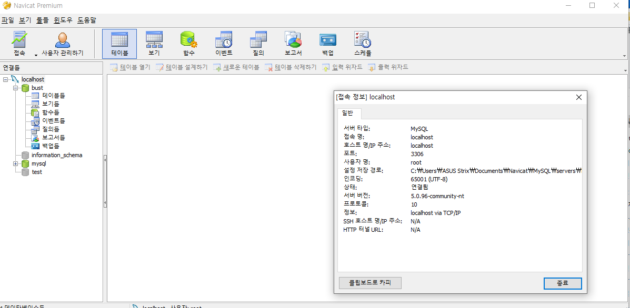Select the 테이블 toolbar icon

click(119, 44)
